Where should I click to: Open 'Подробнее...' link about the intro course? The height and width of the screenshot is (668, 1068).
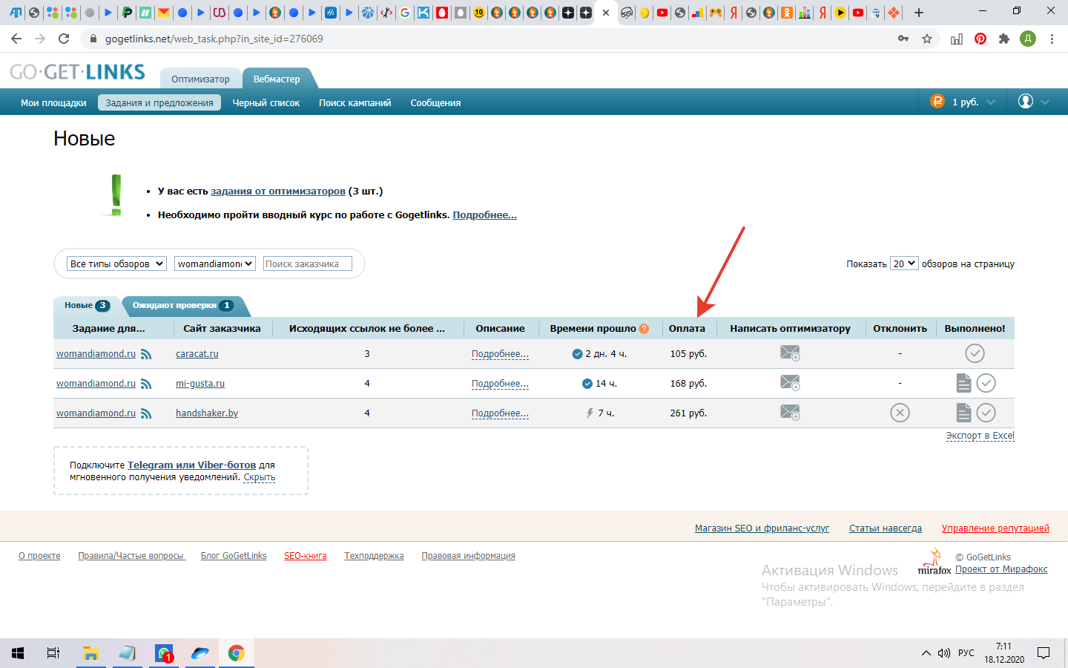pyautogui.click(x=485, y=215)
